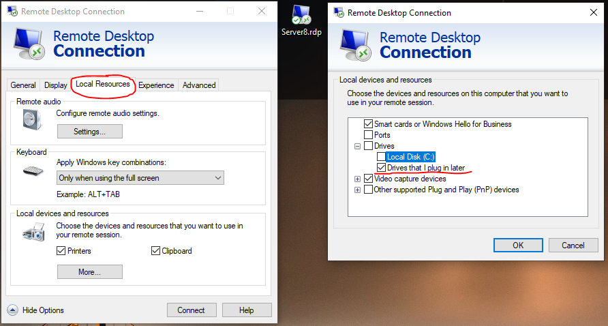Open the Windows key combinations dropdown

coord(140,178)
